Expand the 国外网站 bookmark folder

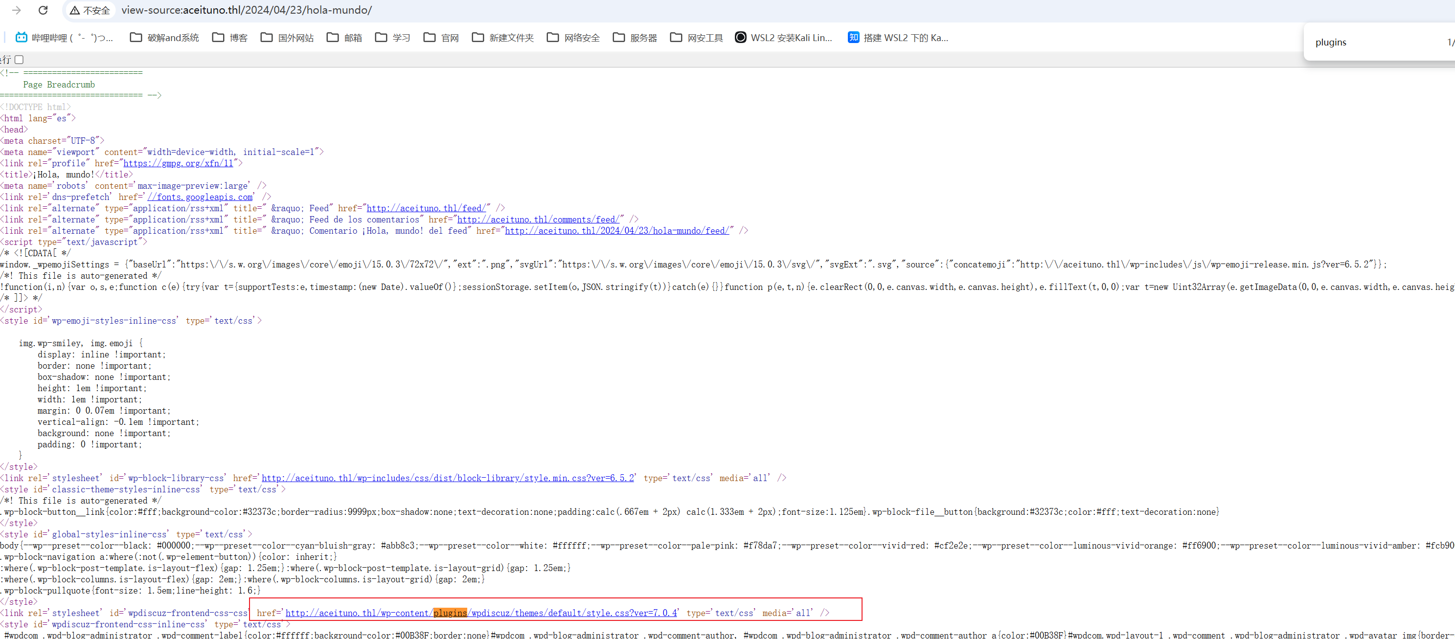coord(287,38)
